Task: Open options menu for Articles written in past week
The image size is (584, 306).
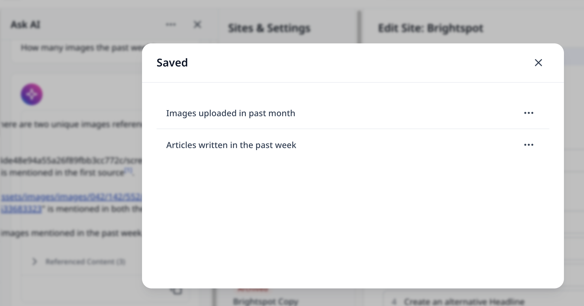Action: (529, 145)
